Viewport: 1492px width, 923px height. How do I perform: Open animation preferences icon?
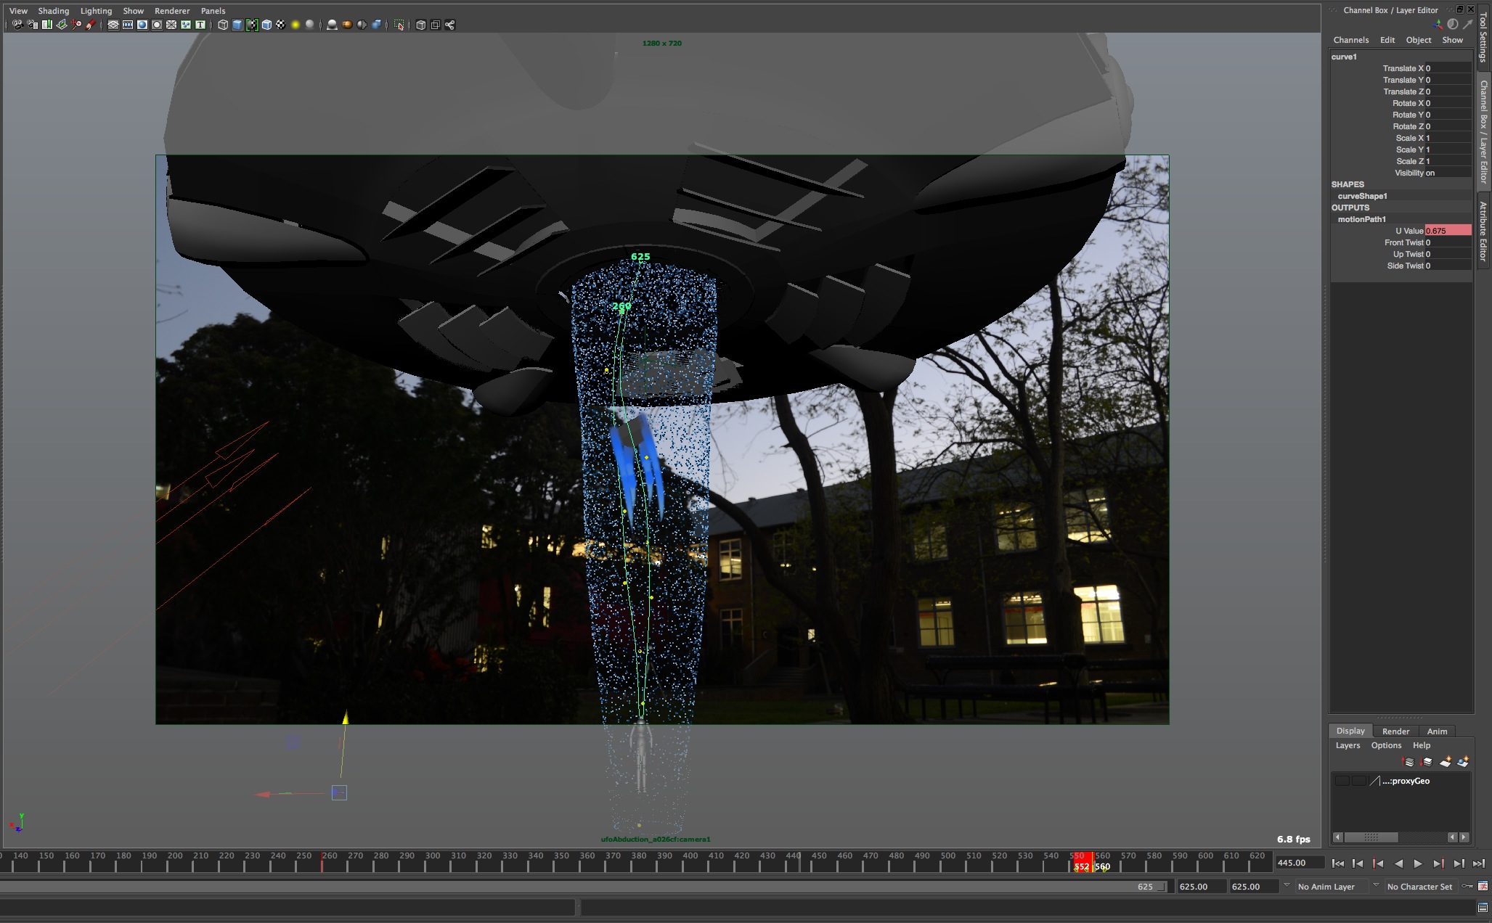1483,887
